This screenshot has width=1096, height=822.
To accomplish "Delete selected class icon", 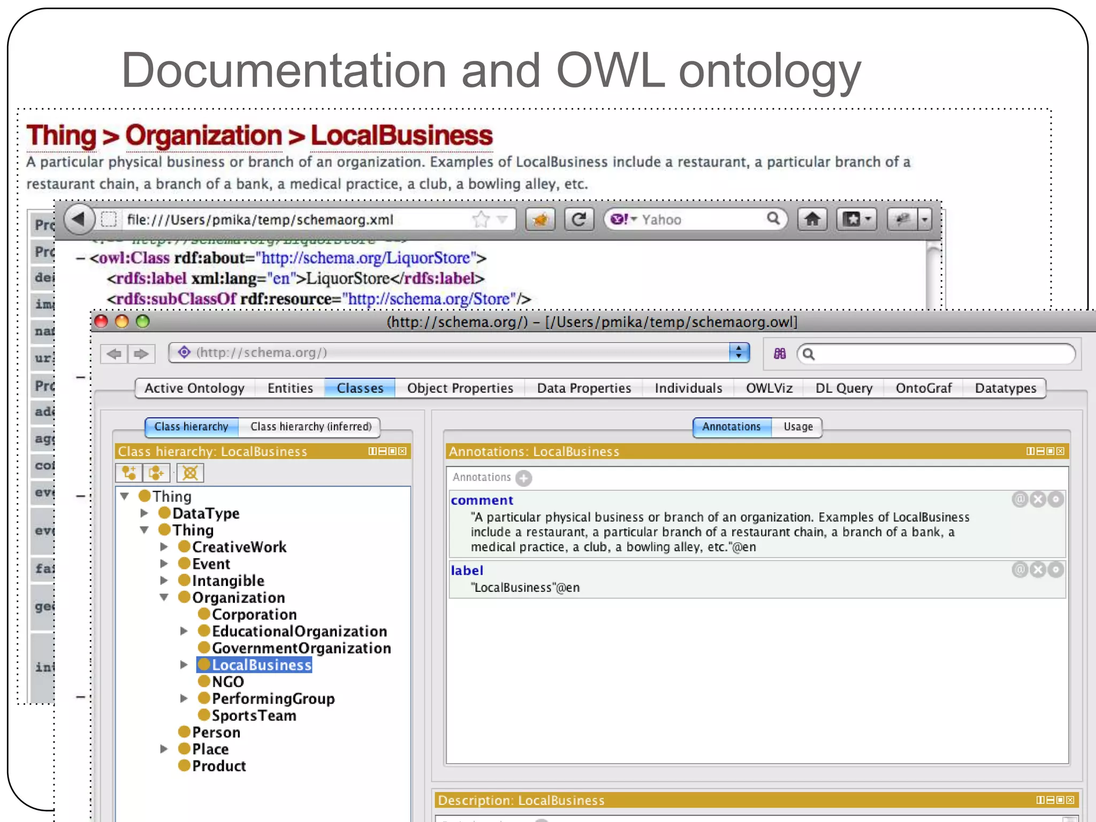I will click(x=190, y=473).
